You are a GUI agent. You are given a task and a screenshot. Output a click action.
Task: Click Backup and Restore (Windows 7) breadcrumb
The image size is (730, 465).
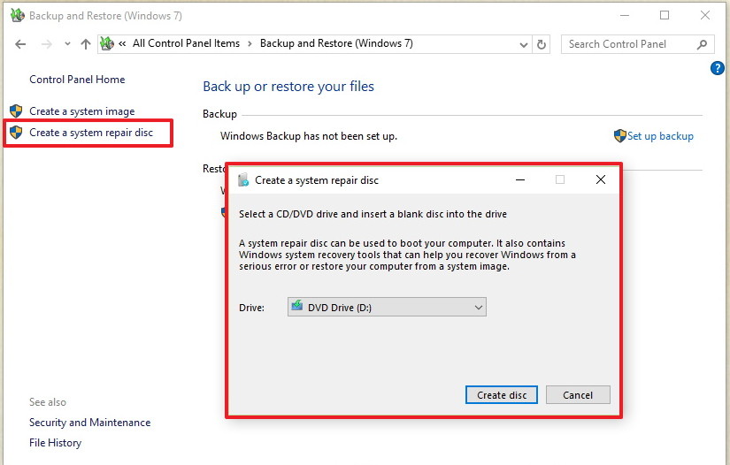(x=336, y=43)
